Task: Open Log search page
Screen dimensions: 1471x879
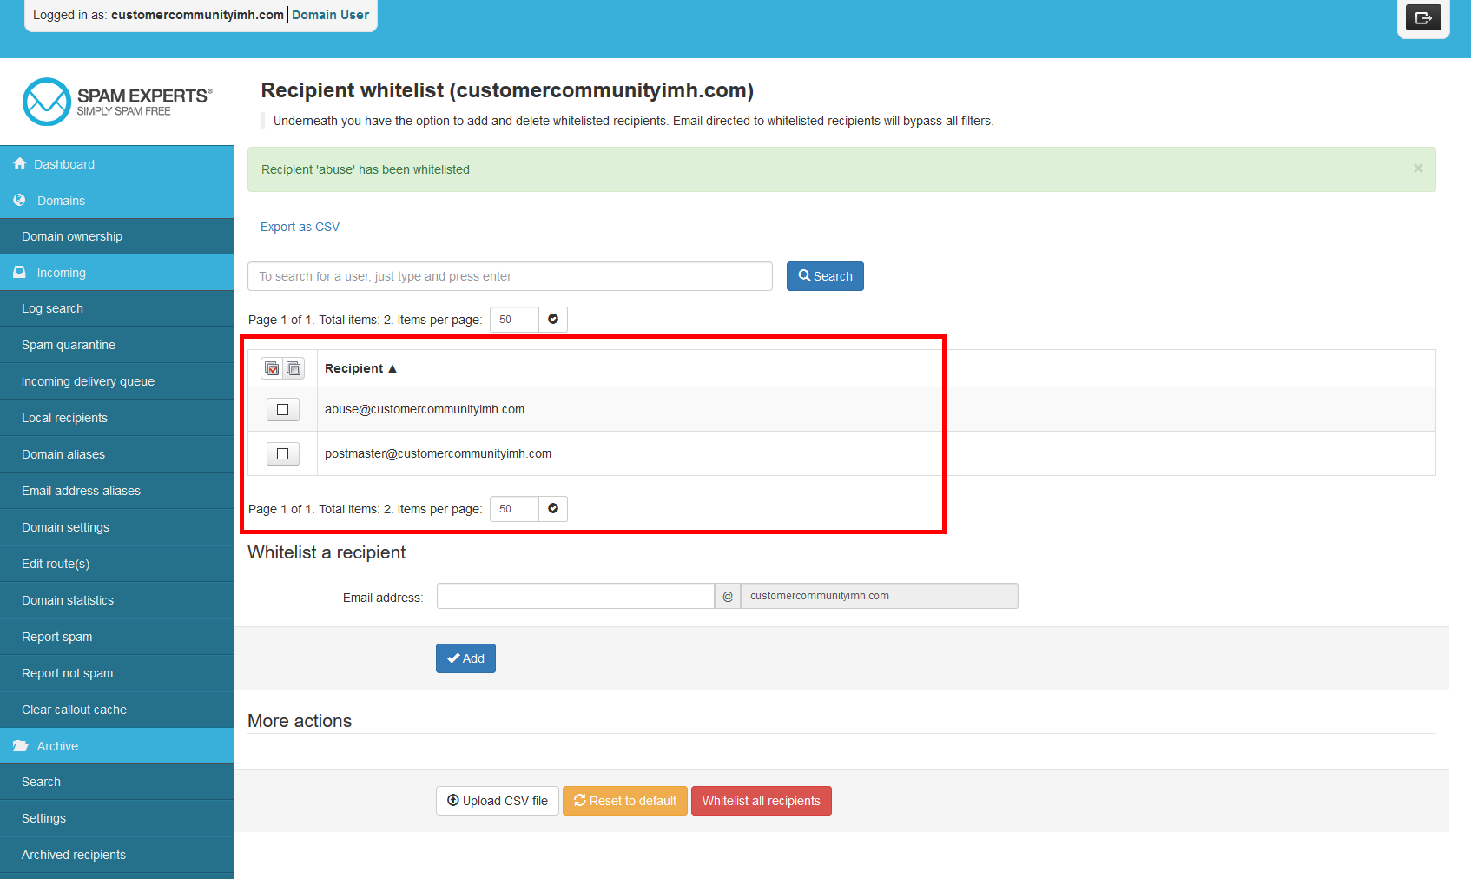Action: point(117,308)
